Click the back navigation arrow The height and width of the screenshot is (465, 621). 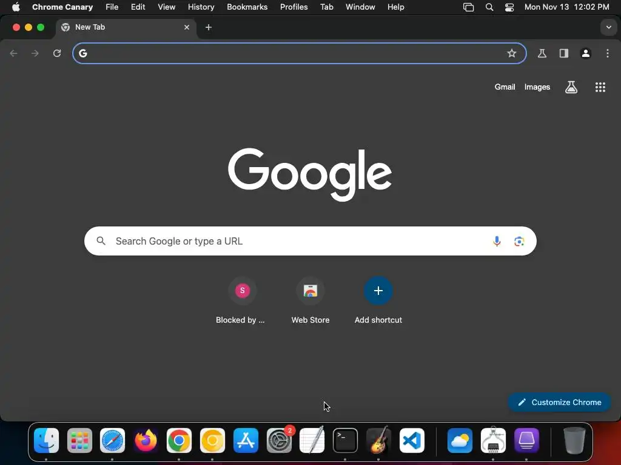[13, 53]
